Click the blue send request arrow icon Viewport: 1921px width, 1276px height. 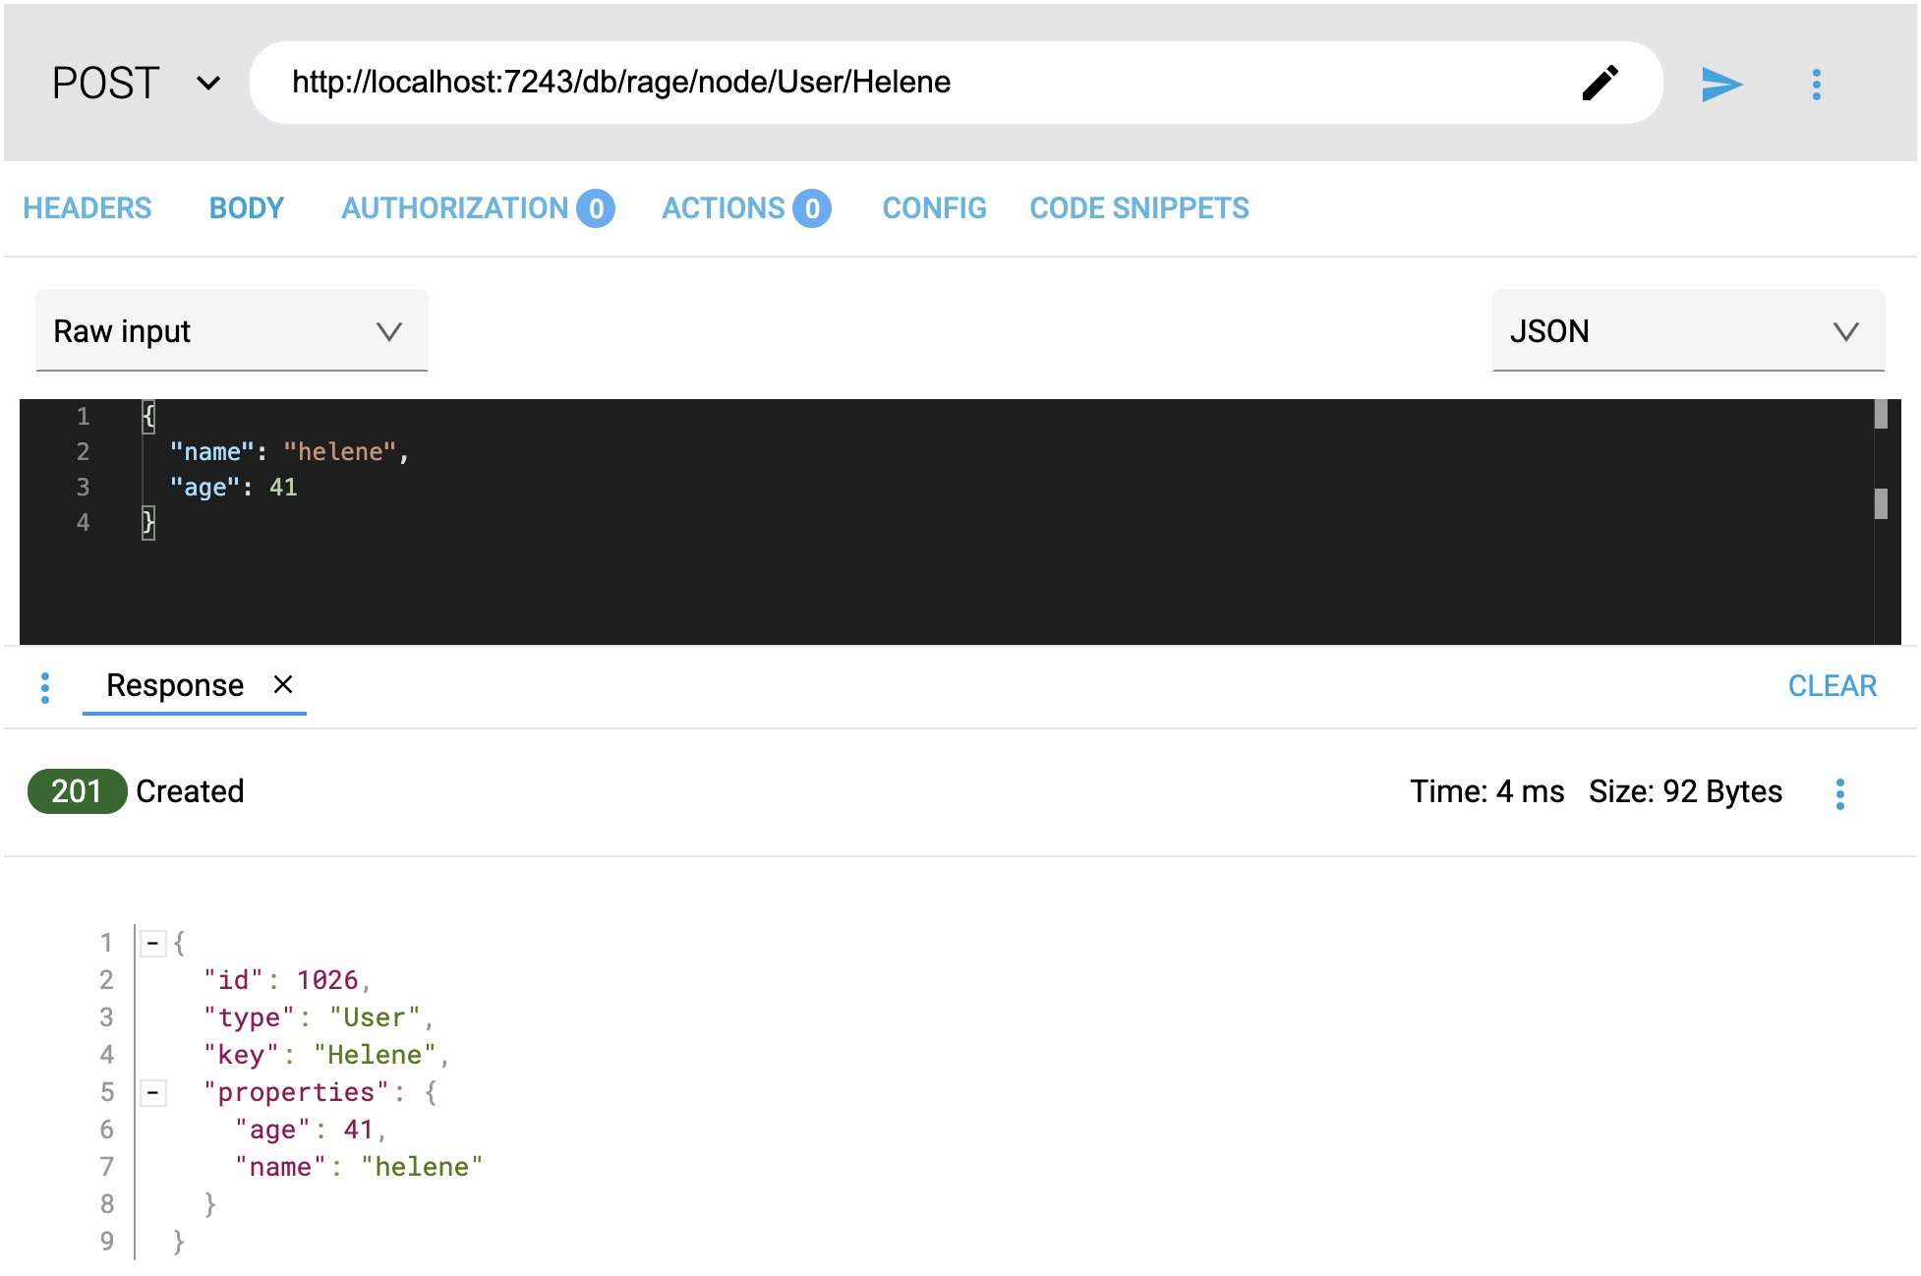(x=1721, y=85)
